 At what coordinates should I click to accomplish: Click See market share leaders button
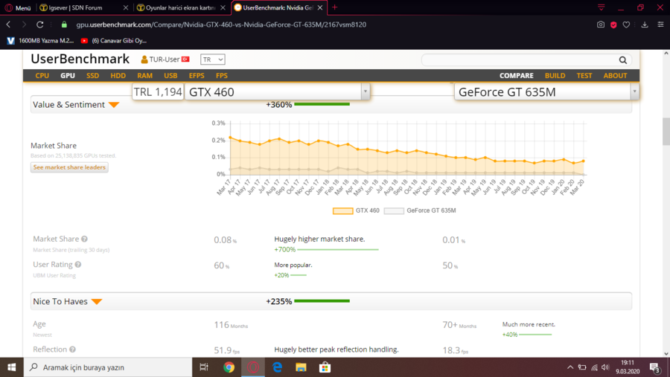pyautogui.click(x=69, y=167)
